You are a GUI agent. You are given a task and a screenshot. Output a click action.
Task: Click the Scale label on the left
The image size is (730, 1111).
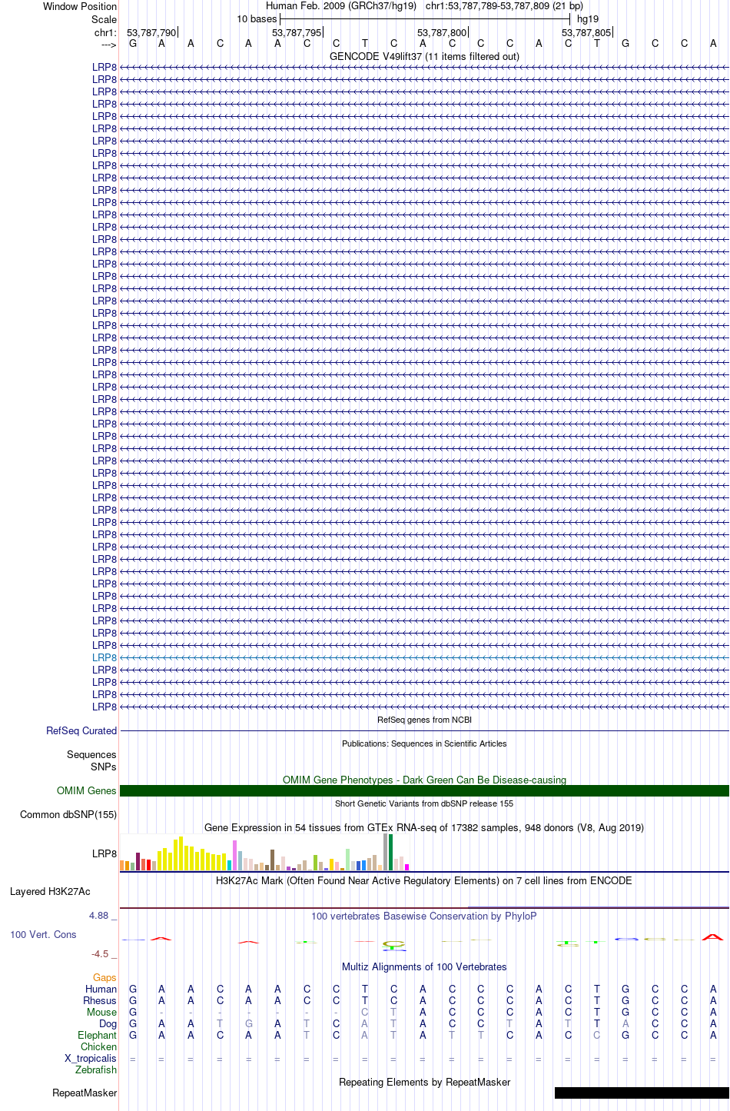point(105,19)
